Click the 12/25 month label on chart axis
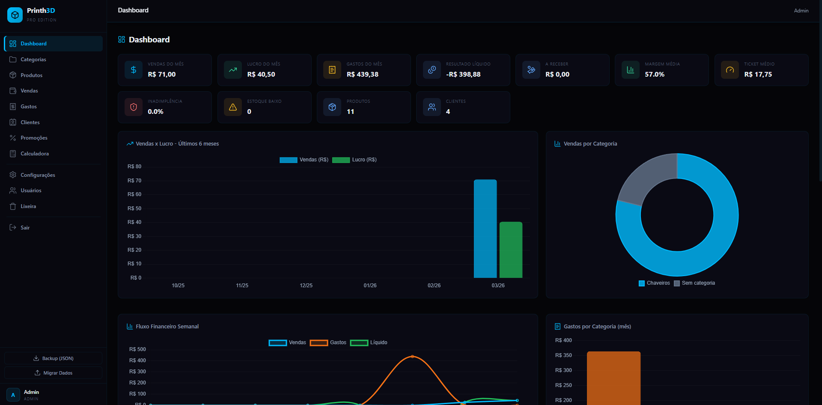Viewport: 822px width, 405px height. [x=306, y=286]
